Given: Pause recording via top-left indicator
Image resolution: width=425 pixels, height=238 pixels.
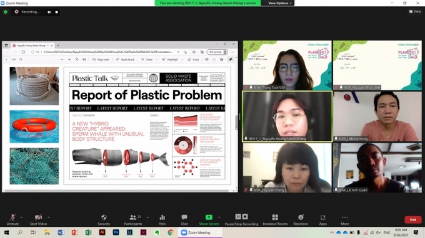Looking at the screenshot, I should (49, 12).
